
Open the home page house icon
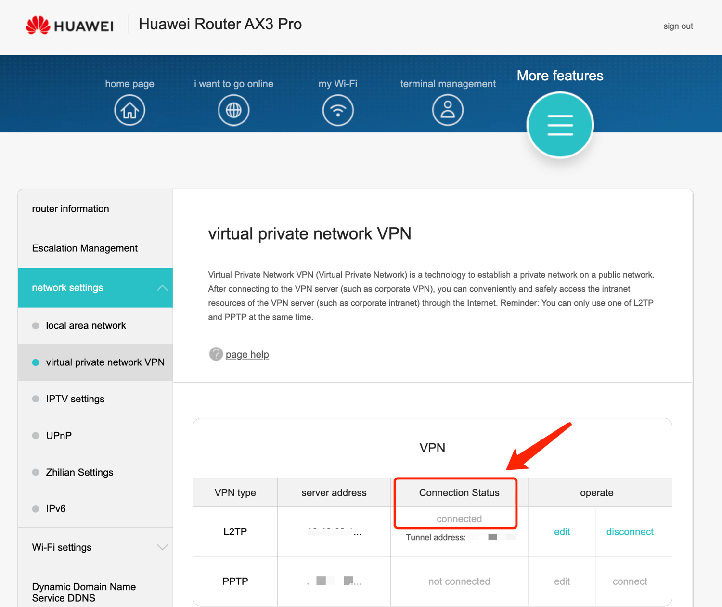(x=129, y=110)
